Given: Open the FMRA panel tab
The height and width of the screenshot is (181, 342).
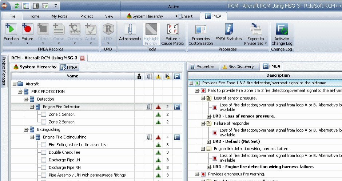Looking at the screenshot, I should pyautogui.click(x=69, y=67).
